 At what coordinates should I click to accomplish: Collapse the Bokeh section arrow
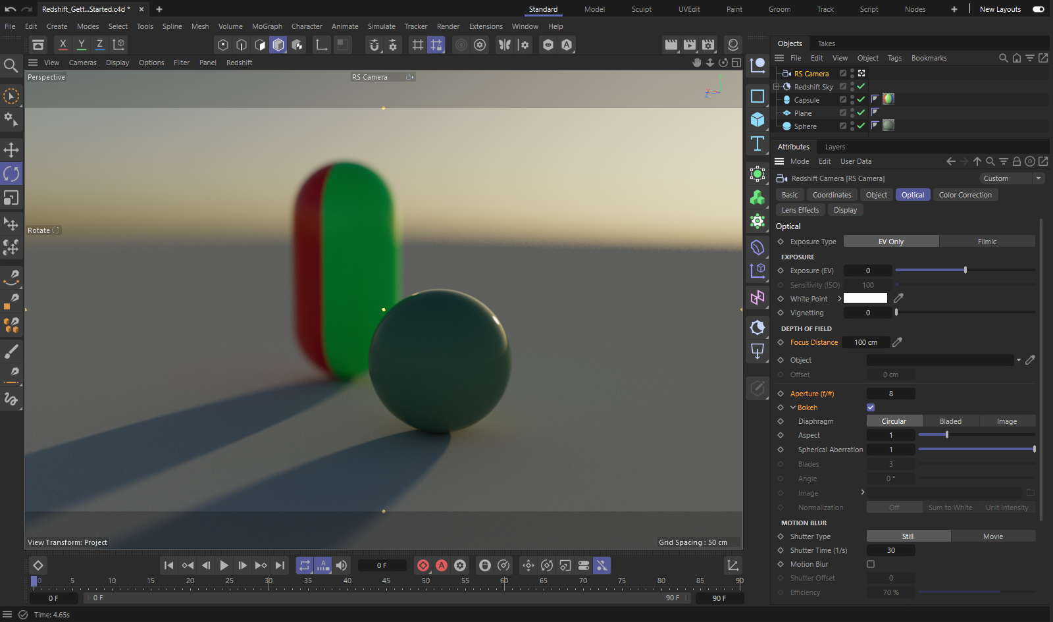[x=793, y=407]
